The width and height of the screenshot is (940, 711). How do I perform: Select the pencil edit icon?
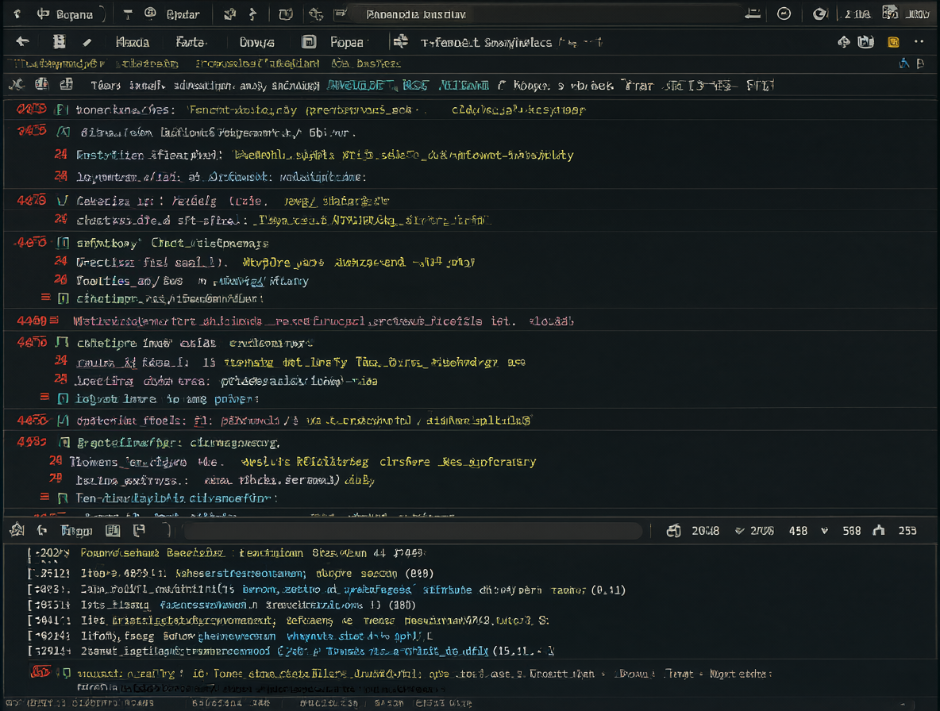point(87,42)
